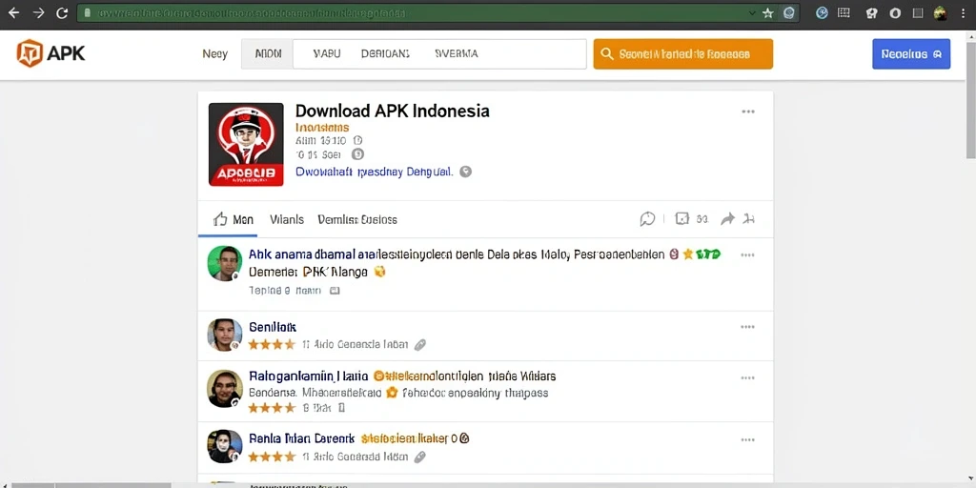Screen dimensions: 976x488
Task: Click the speech bubble comment icon
Action: click(647, 219)
